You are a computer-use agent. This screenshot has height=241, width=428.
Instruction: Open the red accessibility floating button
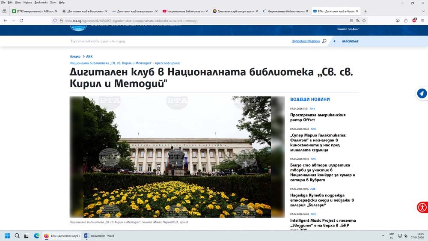pyautogui.click(x=422, y=207)
